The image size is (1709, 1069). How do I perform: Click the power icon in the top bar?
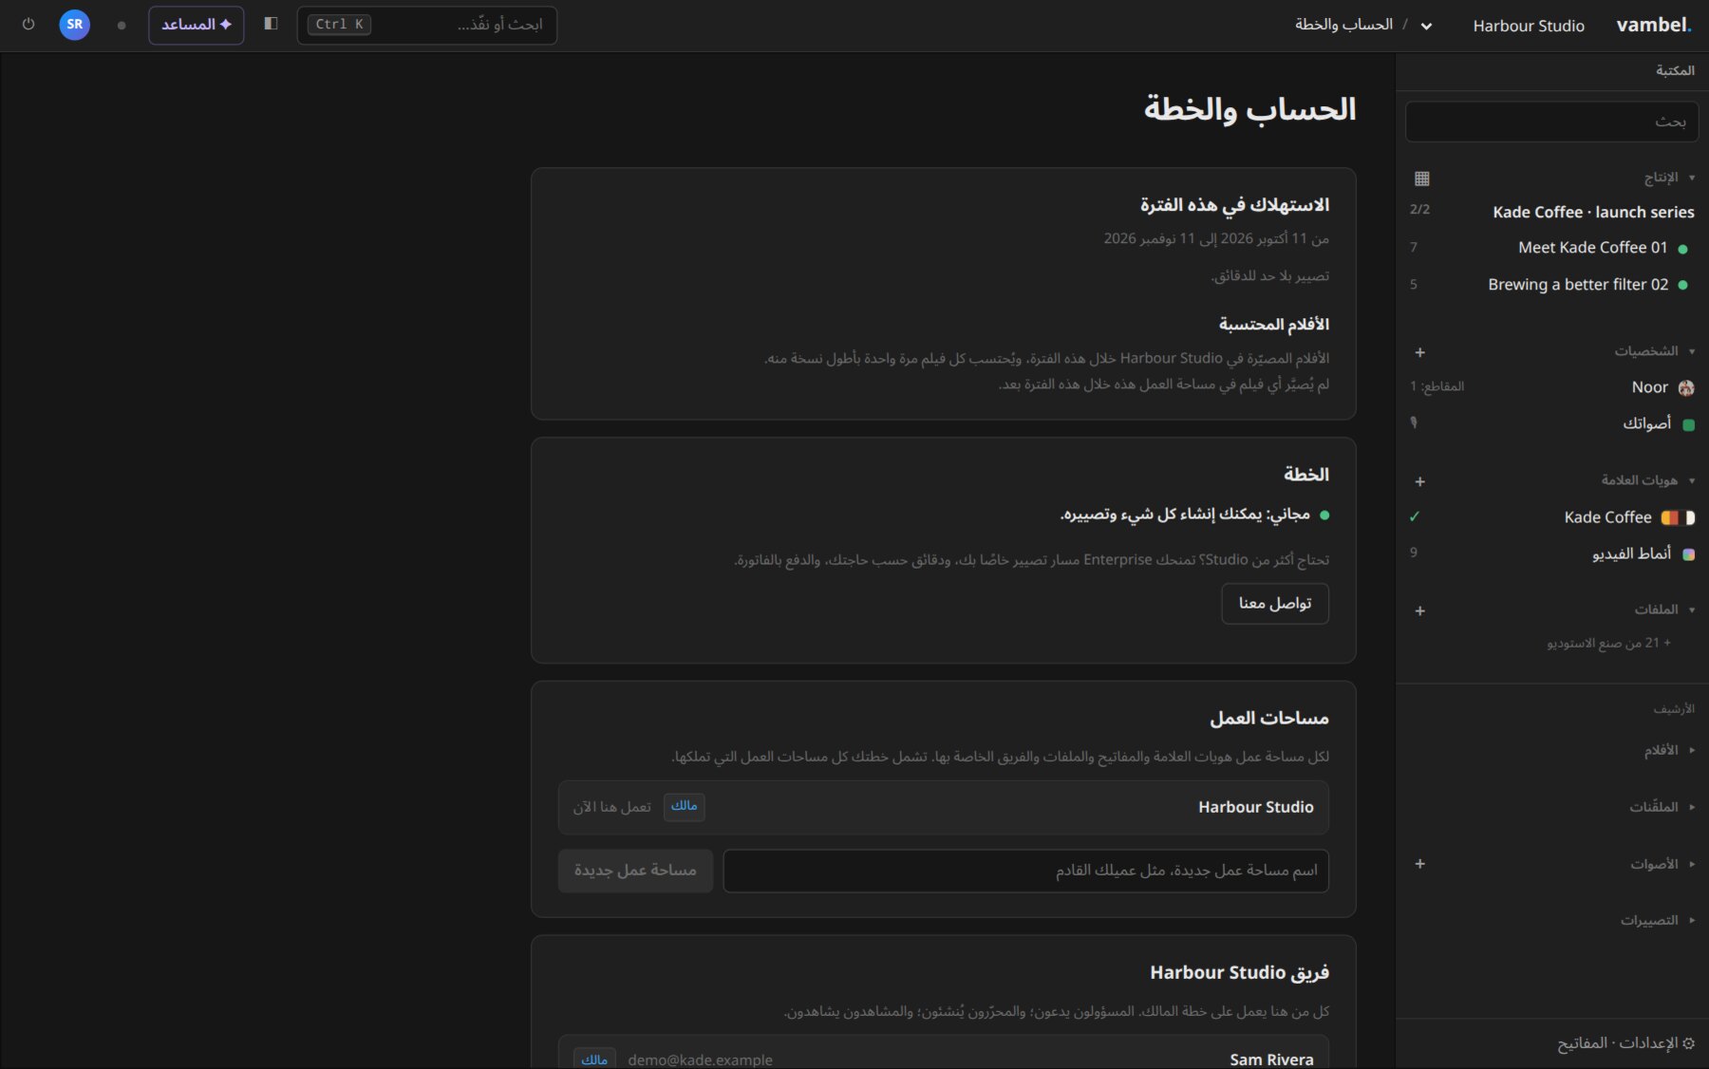28,25
